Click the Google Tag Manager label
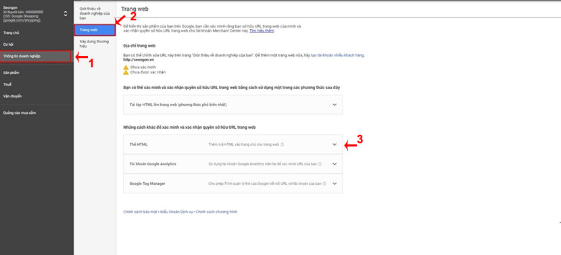This screenshot has height=255, width=561. tap(147, 183)
